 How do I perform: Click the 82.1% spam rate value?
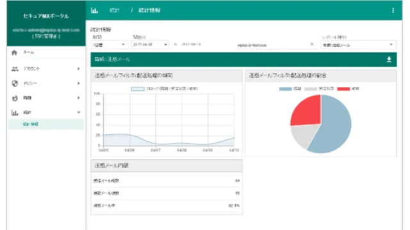pos(234,206)
